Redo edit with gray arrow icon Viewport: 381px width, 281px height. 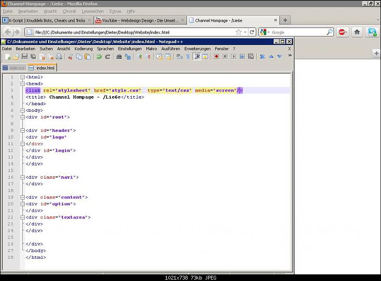(x=108, y=57)
